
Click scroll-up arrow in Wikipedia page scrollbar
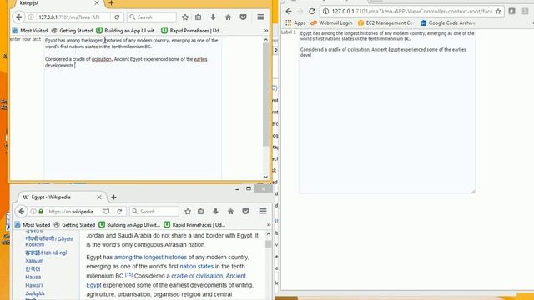[269, 234]
